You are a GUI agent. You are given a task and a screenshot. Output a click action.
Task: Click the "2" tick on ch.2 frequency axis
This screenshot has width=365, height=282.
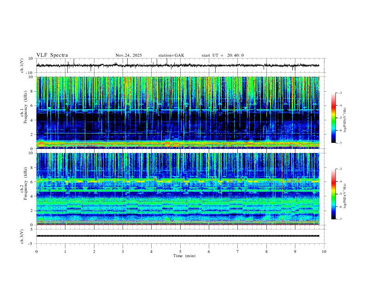click(x=32, y=211)
